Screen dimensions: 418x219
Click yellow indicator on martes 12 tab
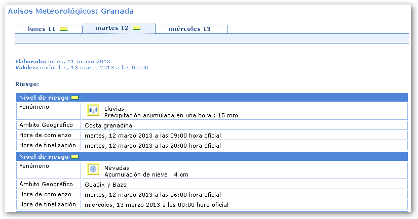pos(136,28)
